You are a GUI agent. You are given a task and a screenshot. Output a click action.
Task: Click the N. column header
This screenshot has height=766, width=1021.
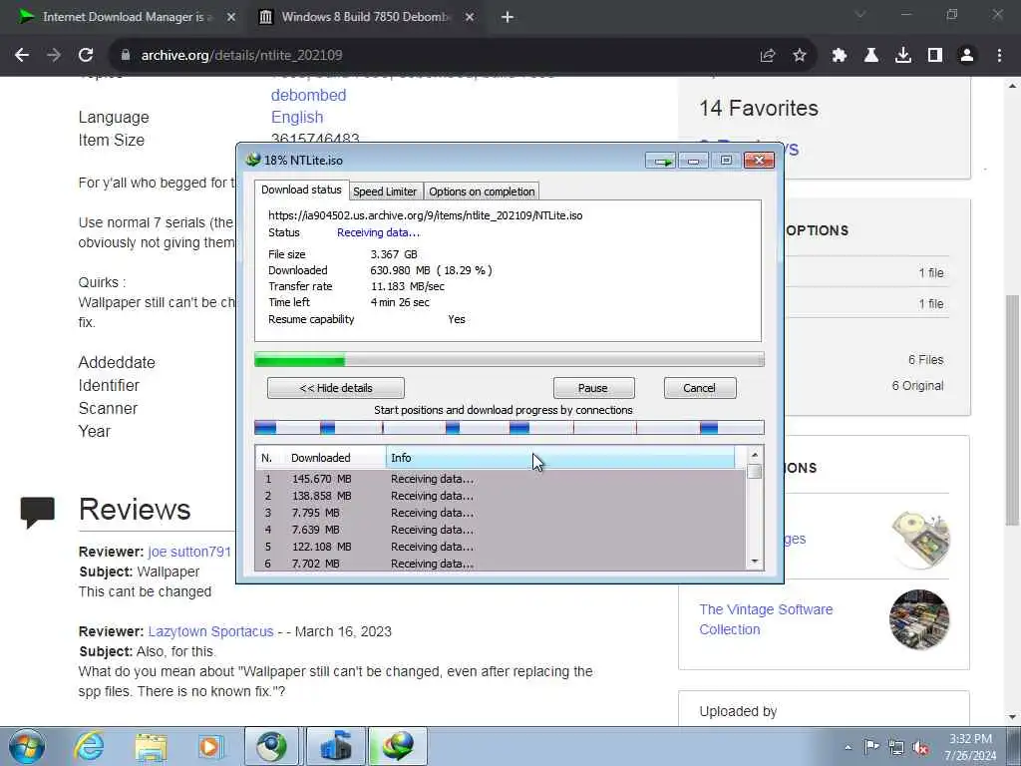click(x=267, y=458)
